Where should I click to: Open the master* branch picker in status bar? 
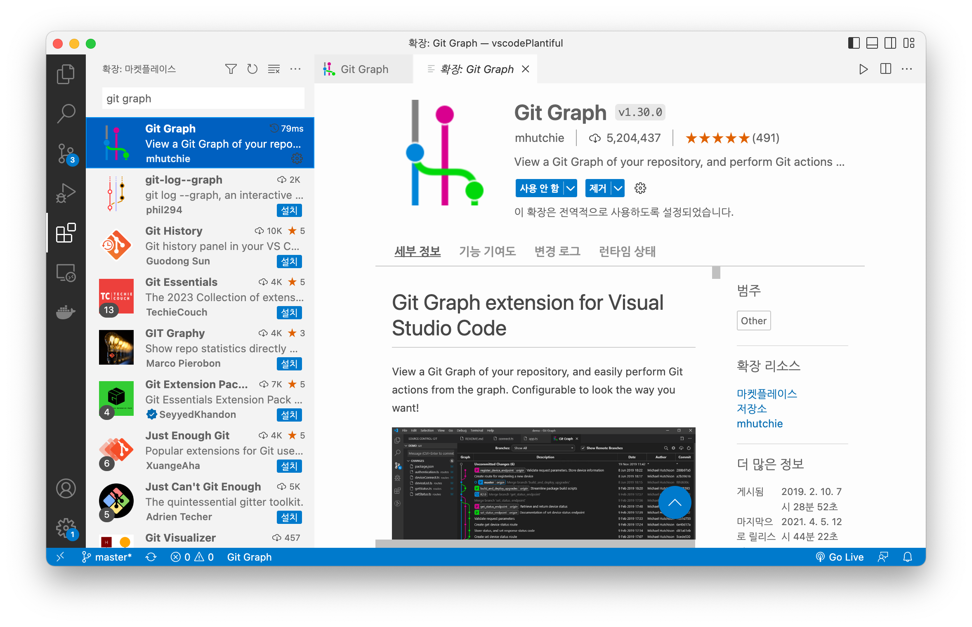[x=107, y=557]
